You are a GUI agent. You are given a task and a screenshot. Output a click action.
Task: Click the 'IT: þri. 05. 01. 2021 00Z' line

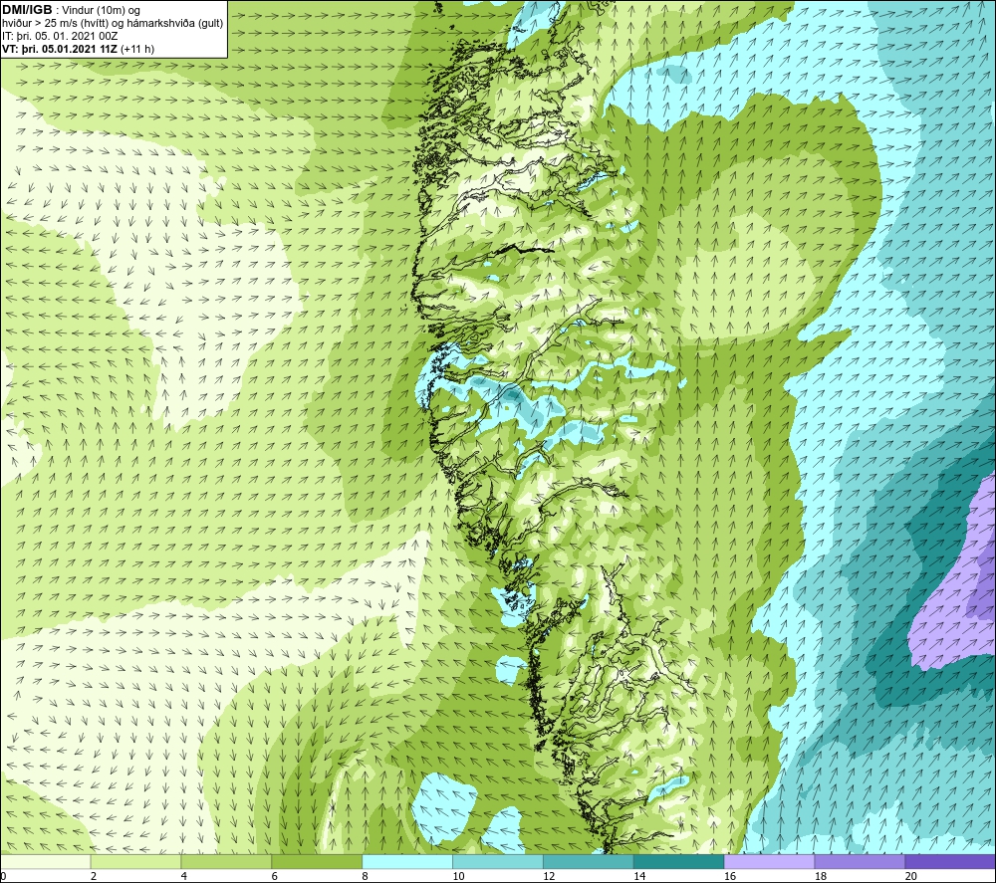[x=61, y=36]
